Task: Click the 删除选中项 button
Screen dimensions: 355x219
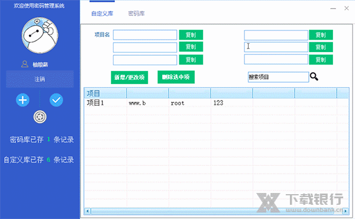Action: (176, 77)
